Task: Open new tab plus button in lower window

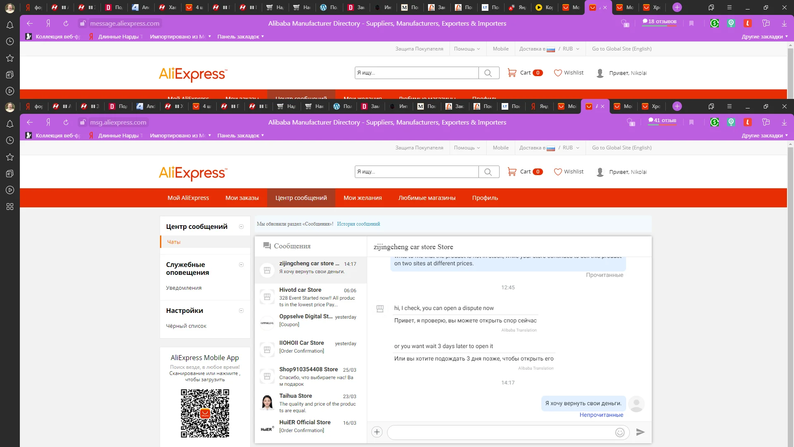Action: [x=677, y=106]
